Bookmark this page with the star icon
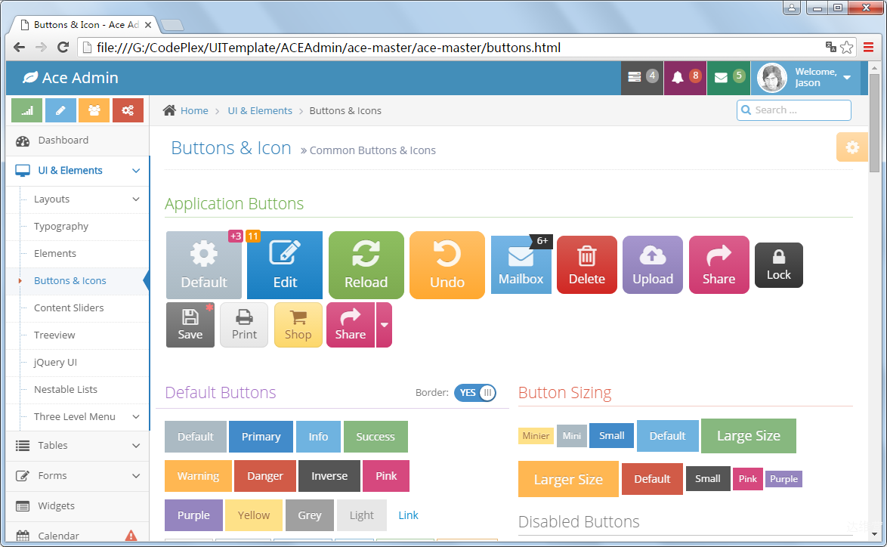This screenshot has height=547, width=887. tap(846, 48)
